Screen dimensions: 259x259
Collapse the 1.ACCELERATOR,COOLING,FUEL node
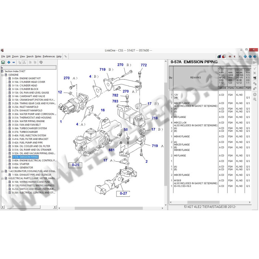pyautogui.click(x=3, y=171)
